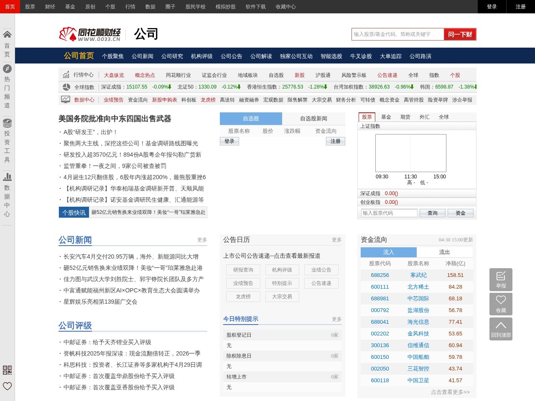Click the heart favorite icon in sidebar
The height and width of the screenshot is (401, 535).
pyautogui.click(x=7, y=386)
